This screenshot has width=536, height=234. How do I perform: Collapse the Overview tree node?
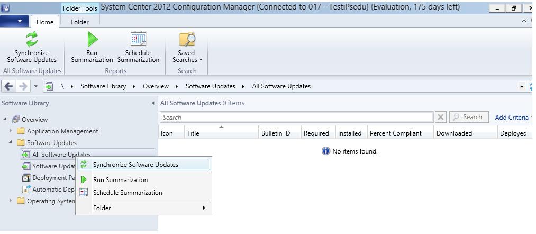point(6,120)
